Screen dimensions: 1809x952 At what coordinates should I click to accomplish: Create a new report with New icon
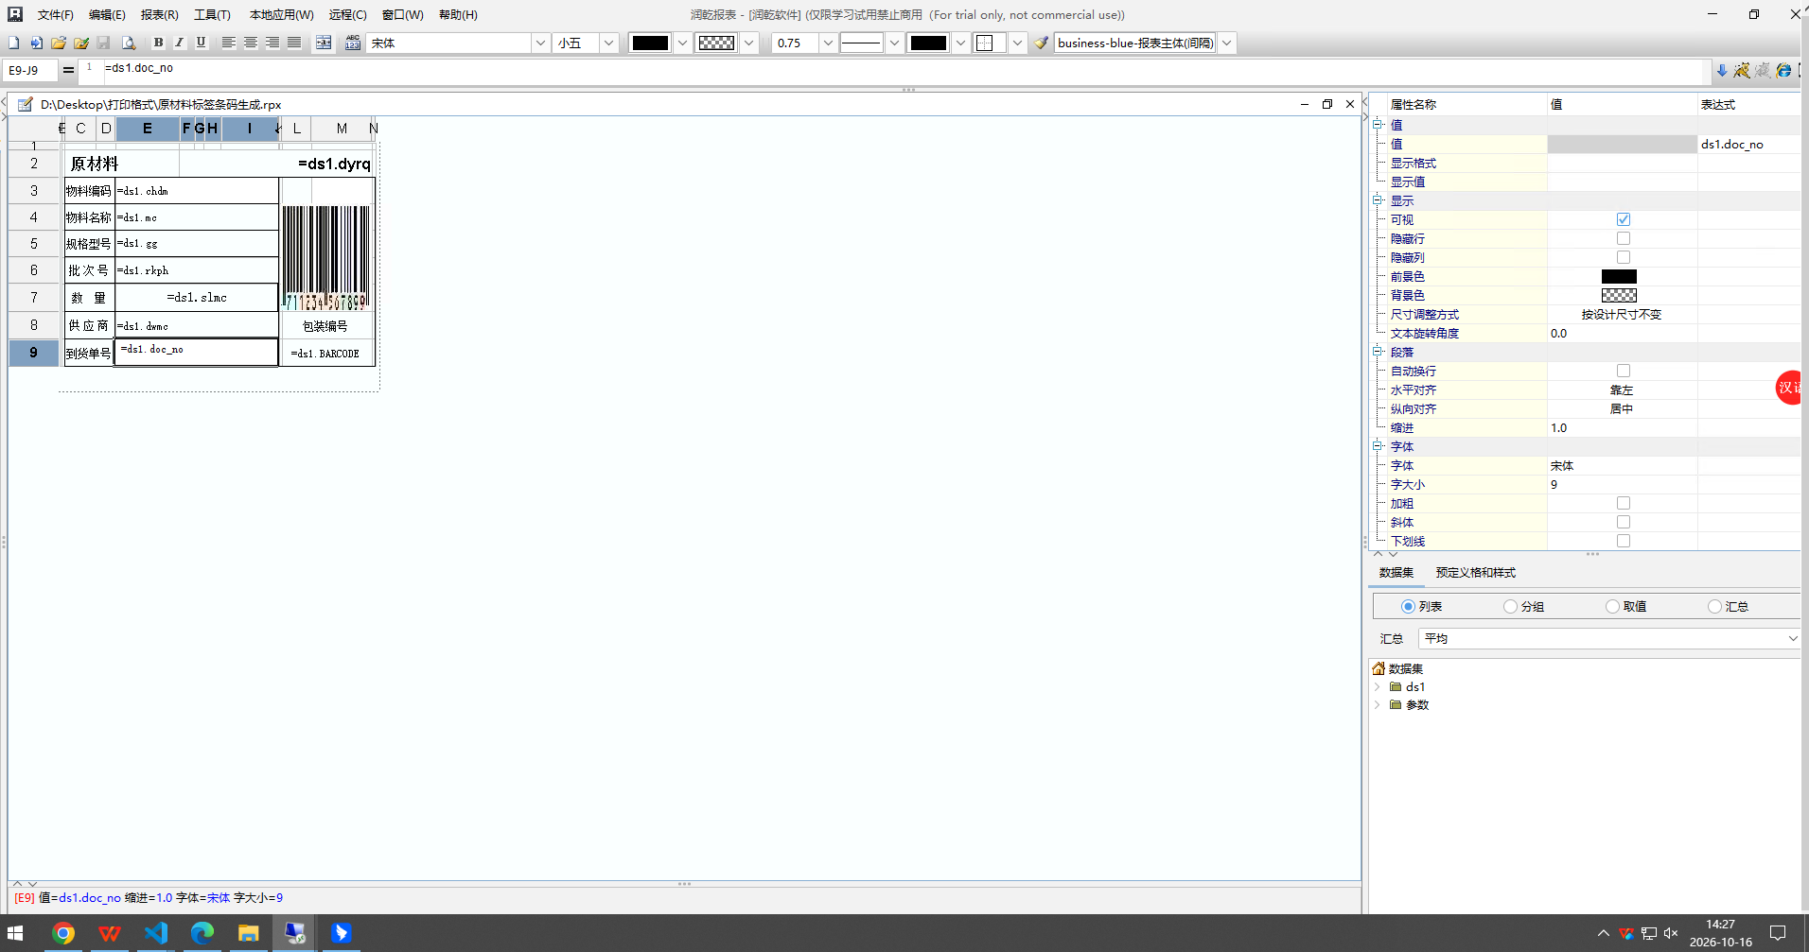tap(14, 43)
